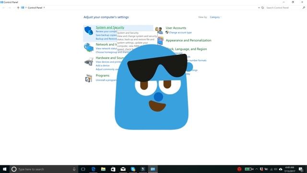Click the battery status tray icon
This screenshot has width=307, height=173.
point(249,169)
